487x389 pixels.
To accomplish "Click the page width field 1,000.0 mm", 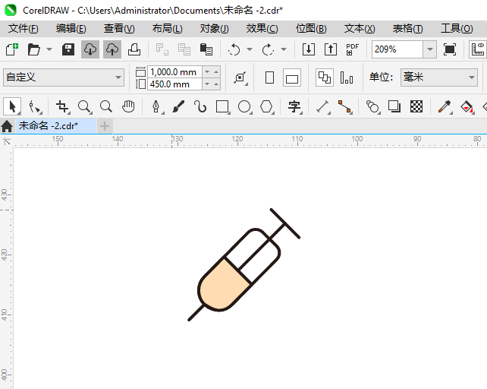I will click(174, 72).
